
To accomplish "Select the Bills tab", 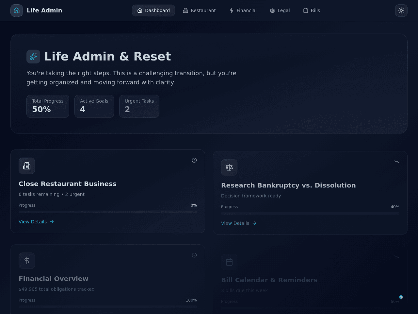I will point(312,10).
